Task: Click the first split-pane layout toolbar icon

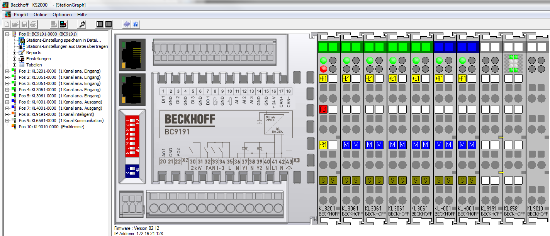Action: pos(100,24)
